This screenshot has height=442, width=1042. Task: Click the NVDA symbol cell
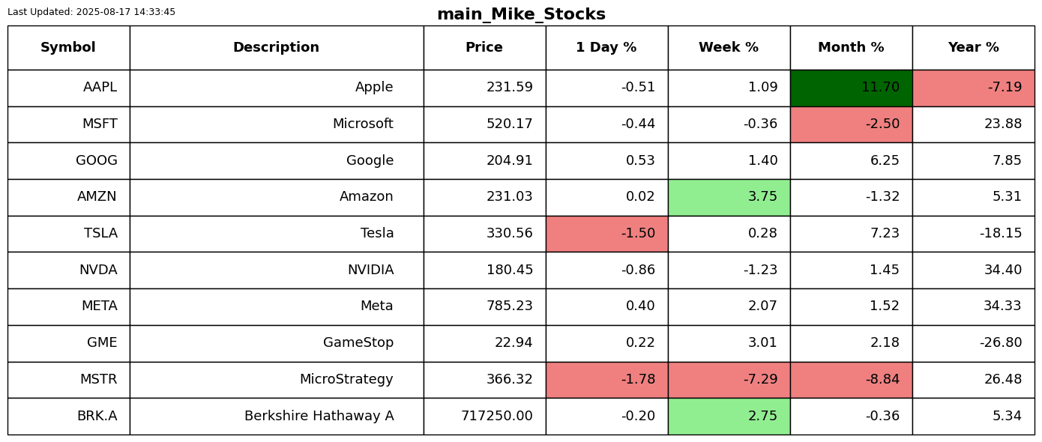[x=68, y=270]
